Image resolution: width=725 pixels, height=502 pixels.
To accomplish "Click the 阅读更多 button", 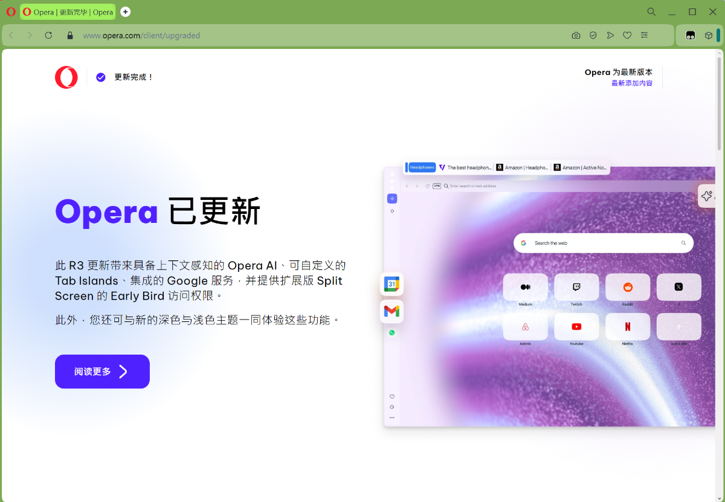I will (x=102, y=372).
